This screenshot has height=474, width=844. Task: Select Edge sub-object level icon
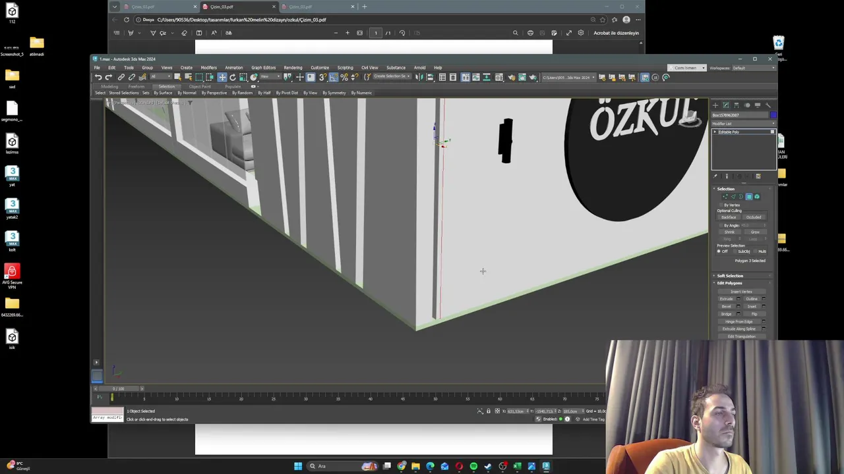pos(733,196)
